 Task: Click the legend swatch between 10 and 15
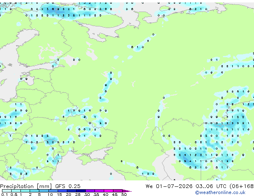(53, 191)
